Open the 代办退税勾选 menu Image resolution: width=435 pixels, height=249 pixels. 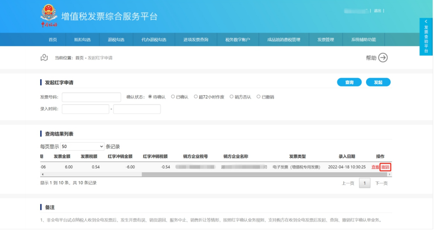[154, 39]
